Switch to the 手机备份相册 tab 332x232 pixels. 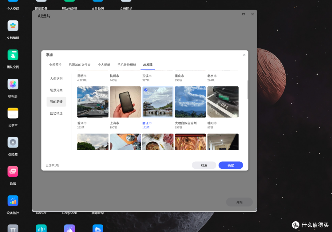point(127,65)
